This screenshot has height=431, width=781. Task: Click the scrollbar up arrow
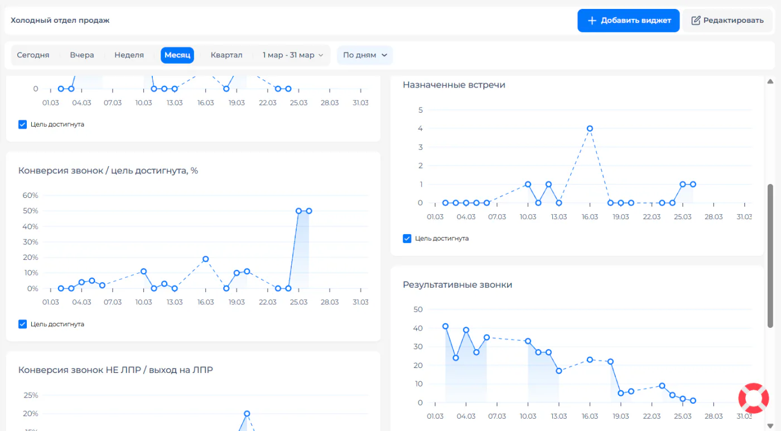[x=770, y=81]
